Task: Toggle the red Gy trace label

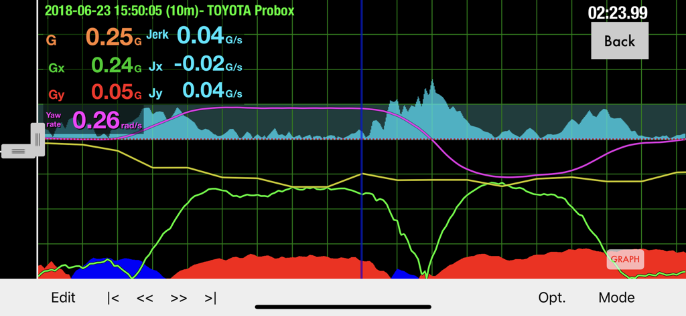Action: click(56, 95)
